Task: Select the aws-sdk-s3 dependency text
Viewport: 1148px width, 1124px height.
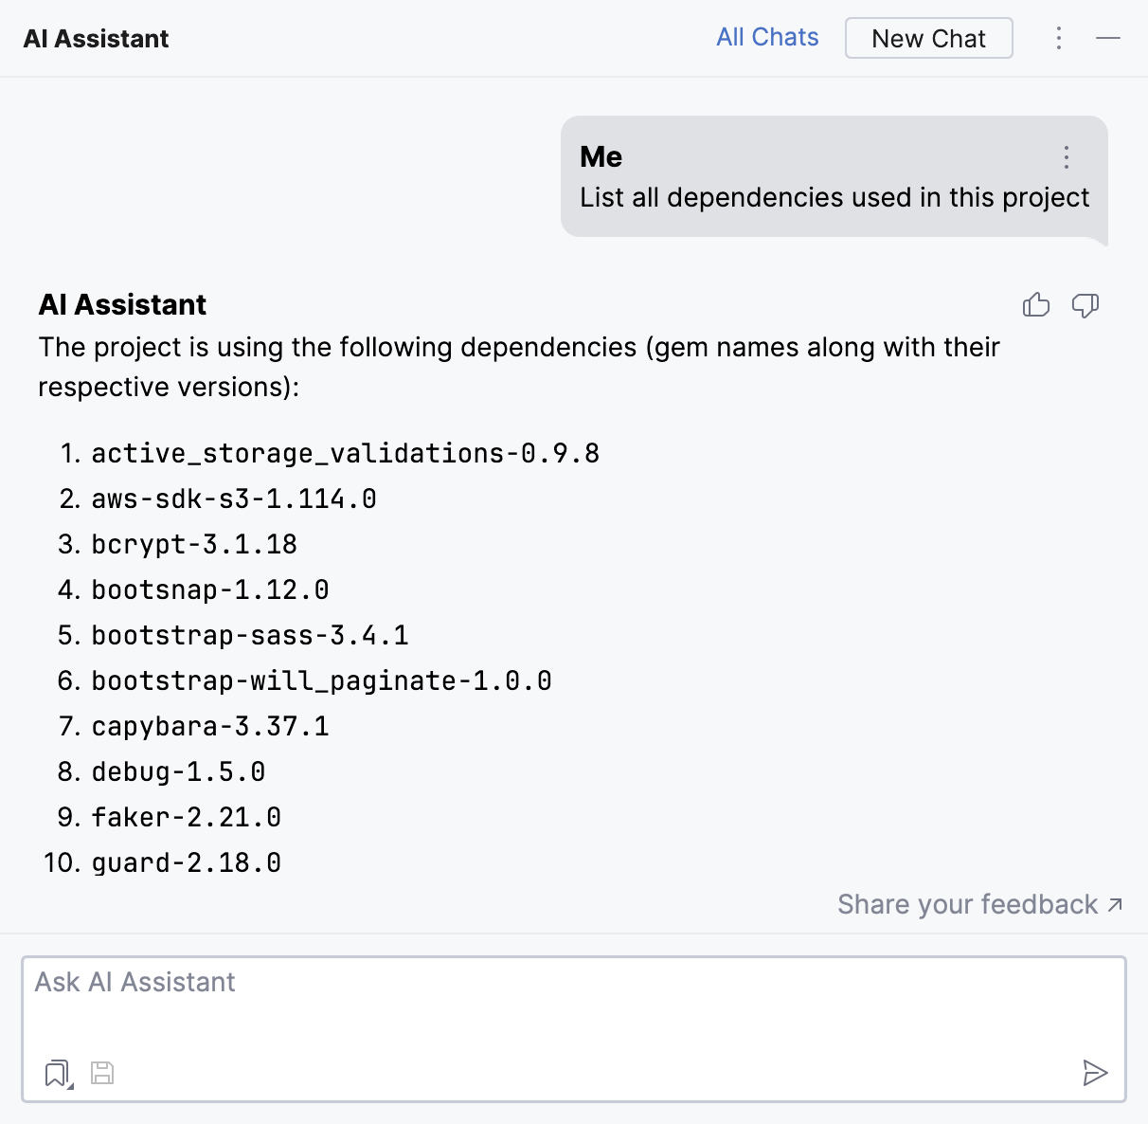Action: [x=232, y=498]
